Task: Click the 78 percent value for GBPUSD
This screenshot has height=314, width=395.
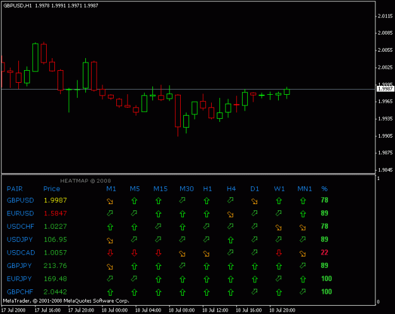Action: 324,200
